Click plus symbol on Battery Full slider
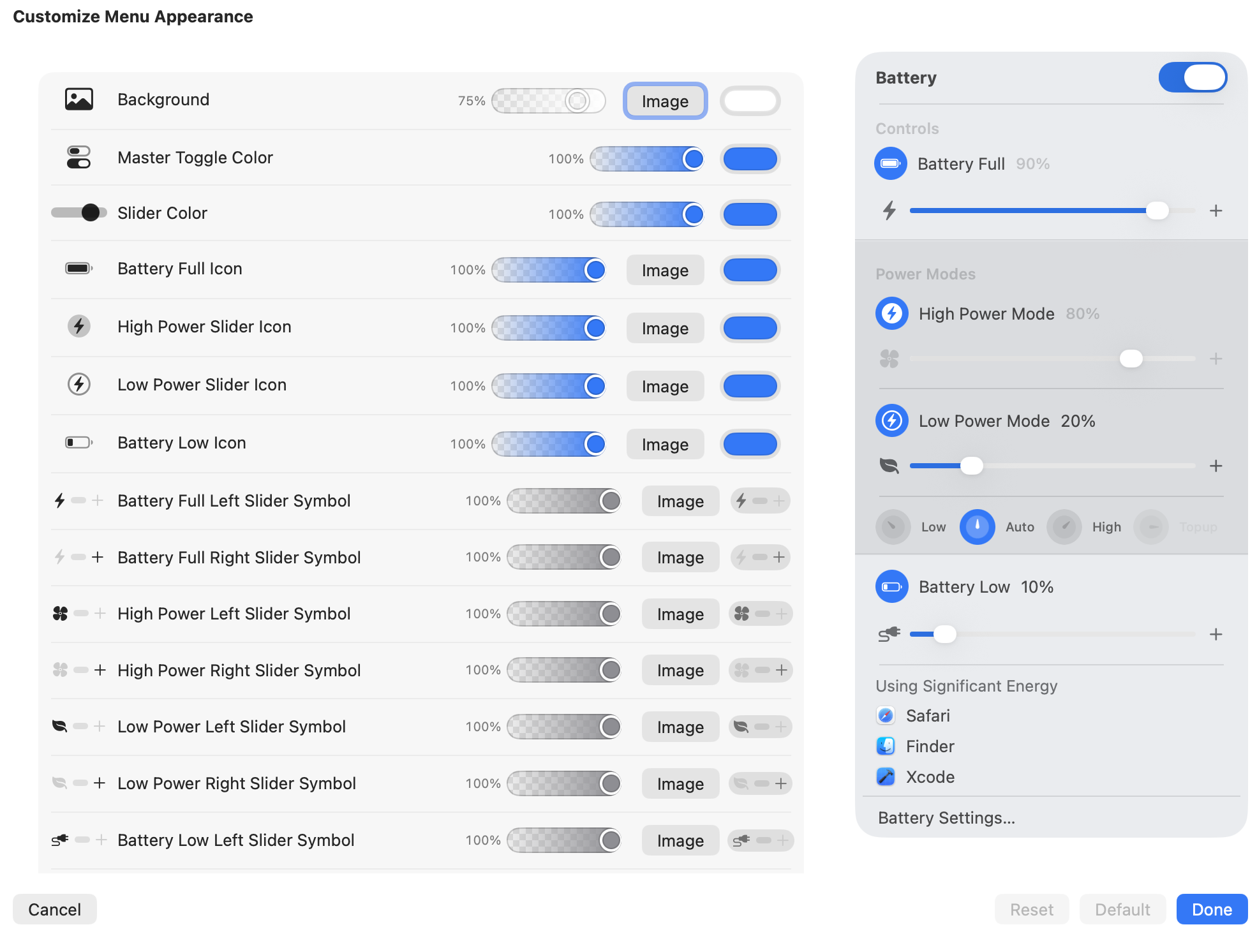Viewport: 1257px width, 934px height. [x=1216, y=211]
